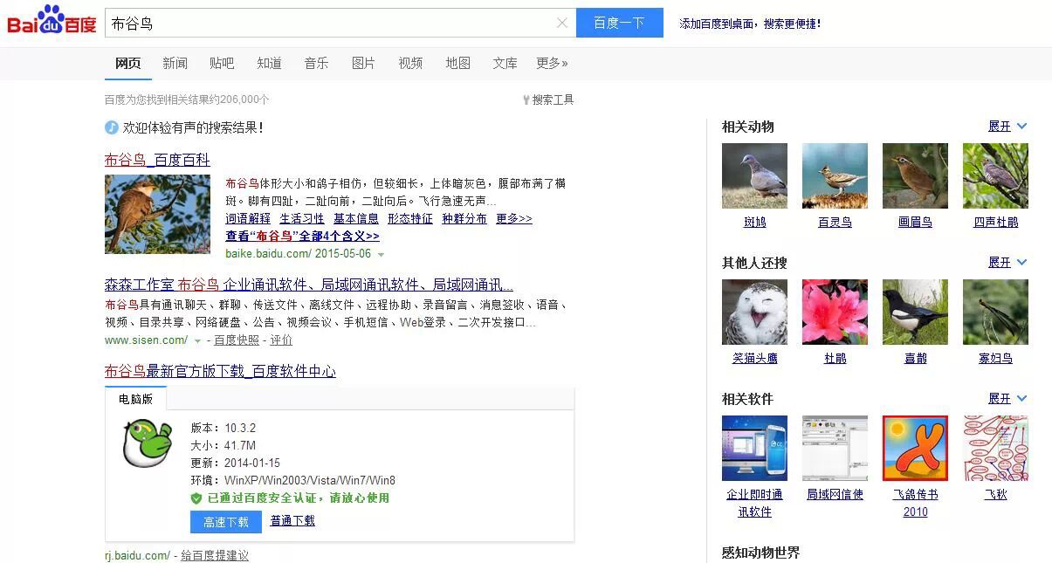The width and height of the screenshot is (1052, 563).
Task: Switch to the 贴吧 tab
Action: (222, 63)
